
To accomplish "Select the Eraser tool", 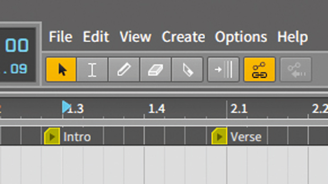I will coord(156,69).
